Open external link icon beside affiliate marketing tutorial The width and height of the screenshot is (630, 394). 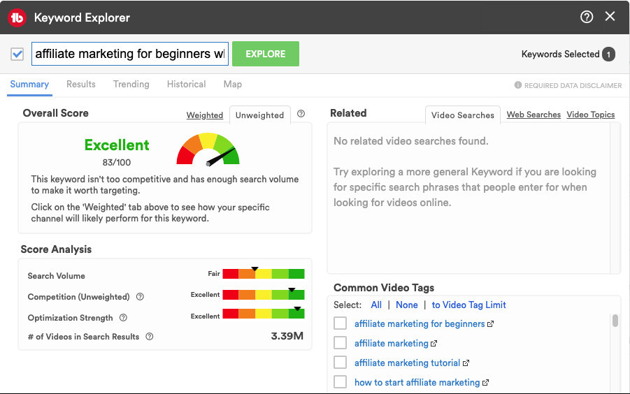[466, 363]
